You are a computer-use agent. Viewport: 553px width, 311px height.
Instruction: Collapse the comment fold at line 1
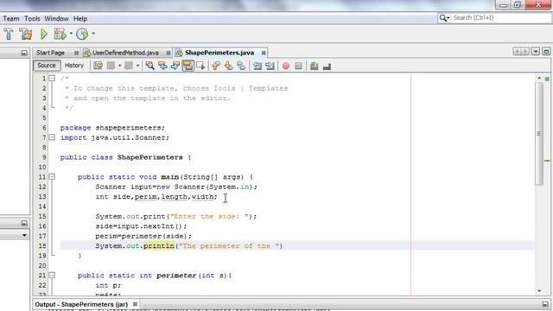(52, 79)
